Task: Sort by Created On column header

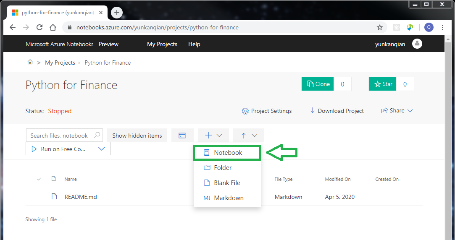Action: [x=387, y=179]
